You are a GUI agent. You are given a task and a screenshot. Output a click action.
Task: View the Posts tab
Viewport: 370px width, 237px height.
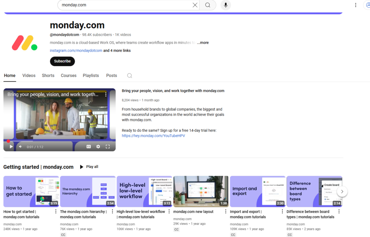[x=112, y=76]
